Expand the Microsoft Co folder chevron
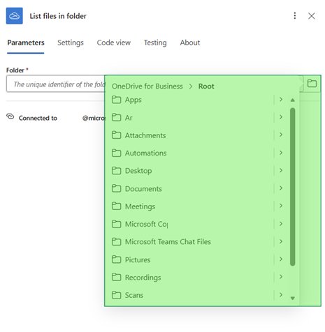The width and height of the screenshot is (325, 332). pyautogui.click(x=281, y=224)
